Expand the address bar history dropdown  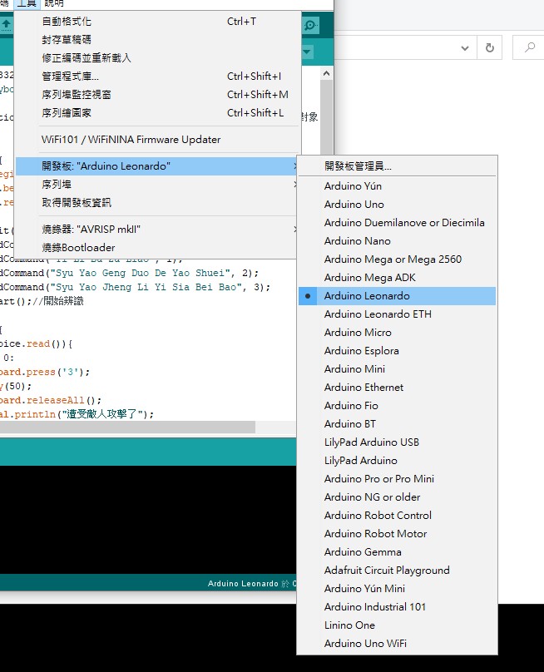tap(465, 47)
